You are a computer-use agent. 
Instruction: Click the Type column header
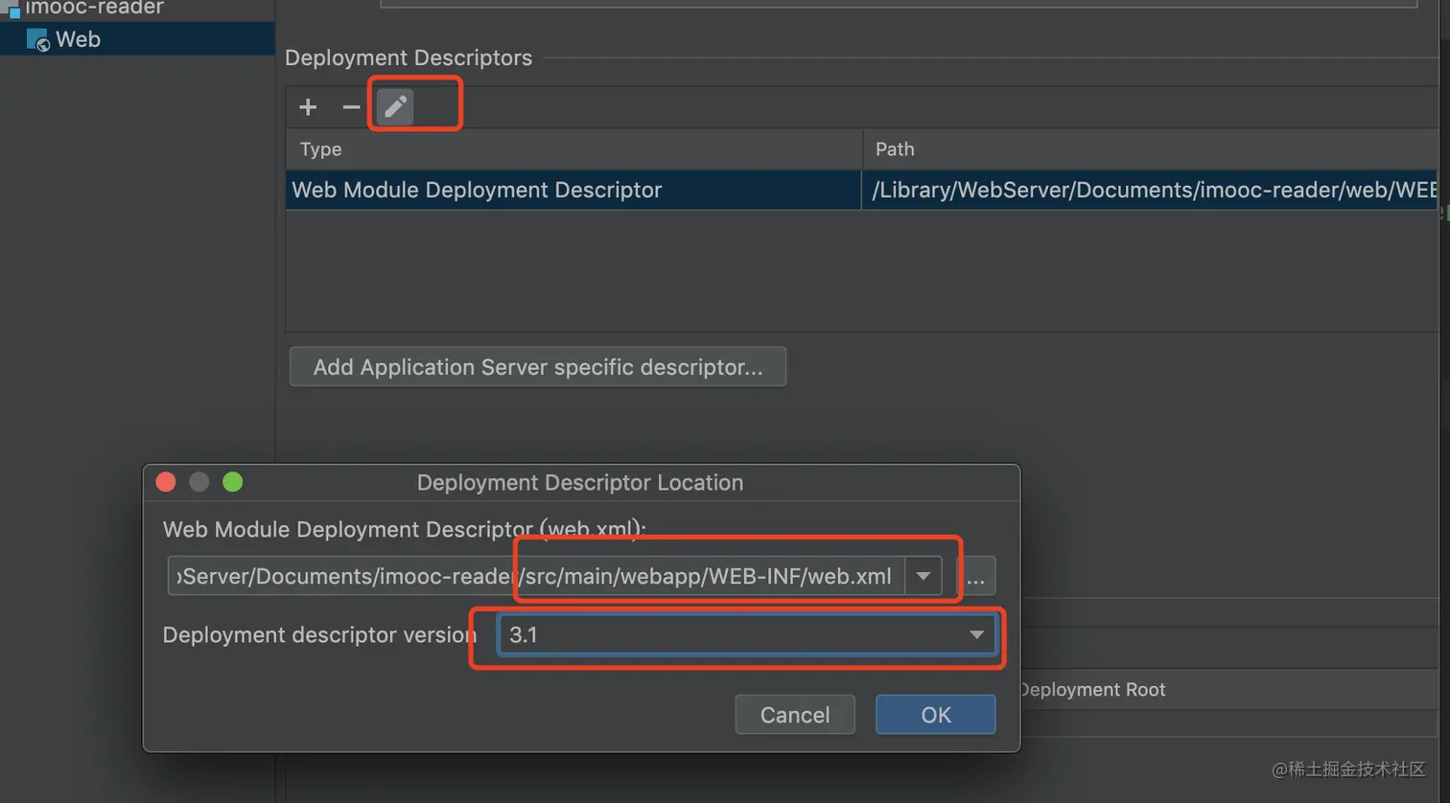point(321,149)
